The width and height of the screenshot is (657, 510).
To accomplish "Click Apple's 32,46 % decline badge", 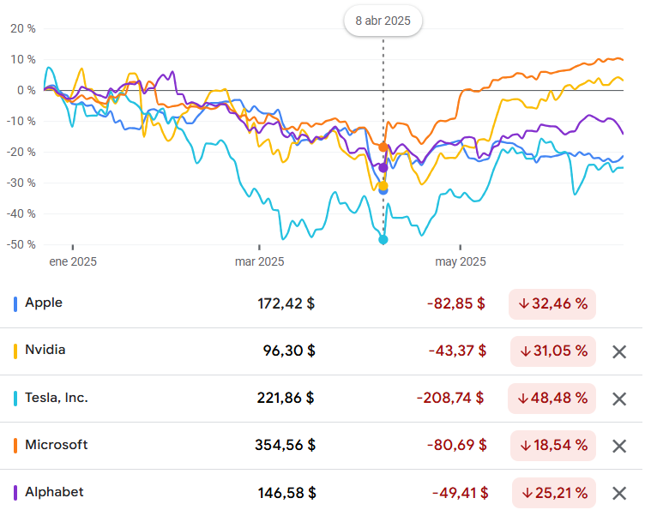I will point(552,304).
